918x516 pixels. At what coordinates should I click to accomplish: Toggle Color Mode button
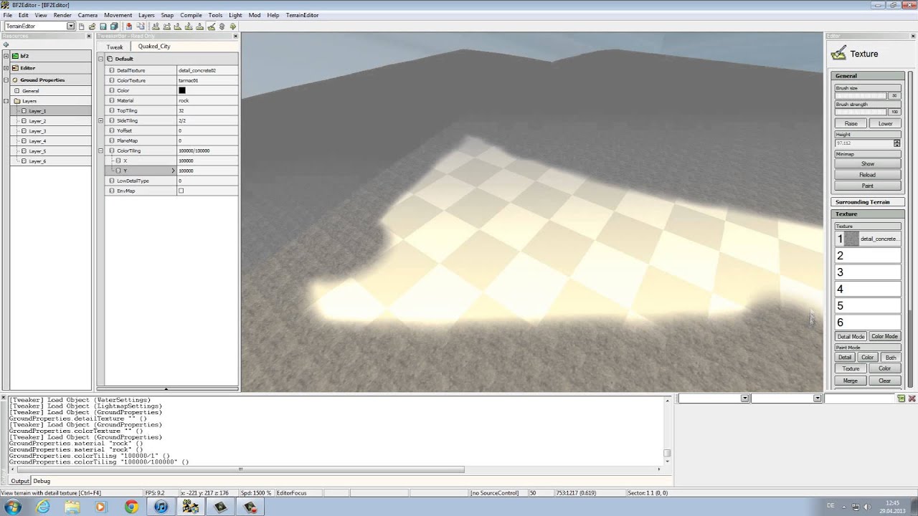point(884,337)
